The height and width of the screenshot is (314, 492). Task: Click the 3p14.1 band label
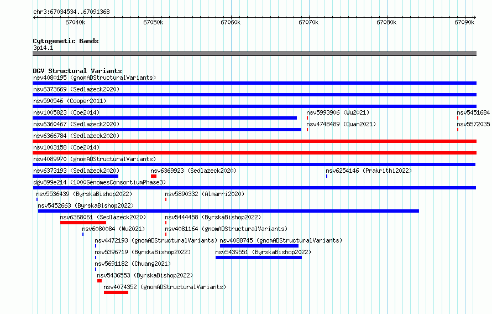pos(43,48)
